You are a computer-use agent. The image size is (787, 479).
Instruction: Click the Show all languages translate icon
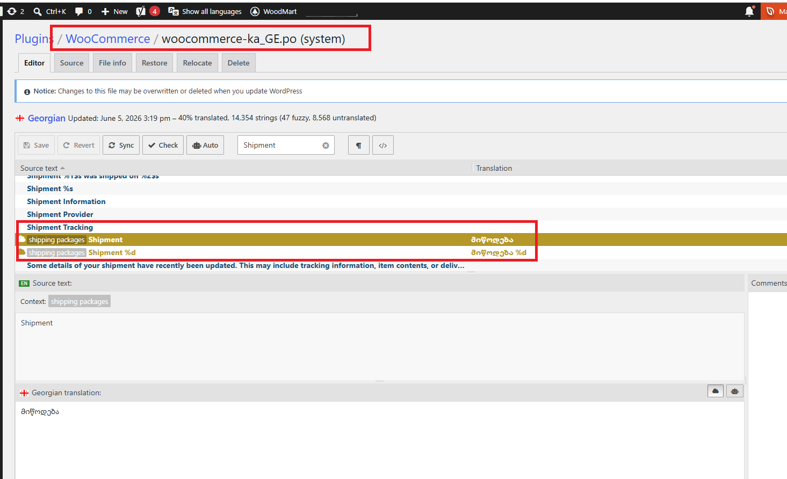174,11
